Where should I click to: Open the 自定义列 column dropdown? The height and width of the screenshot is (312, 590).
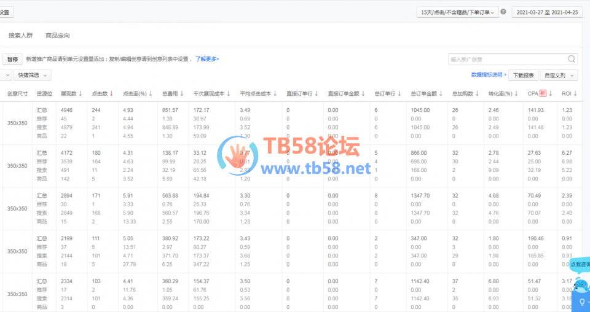click(560, 75)
